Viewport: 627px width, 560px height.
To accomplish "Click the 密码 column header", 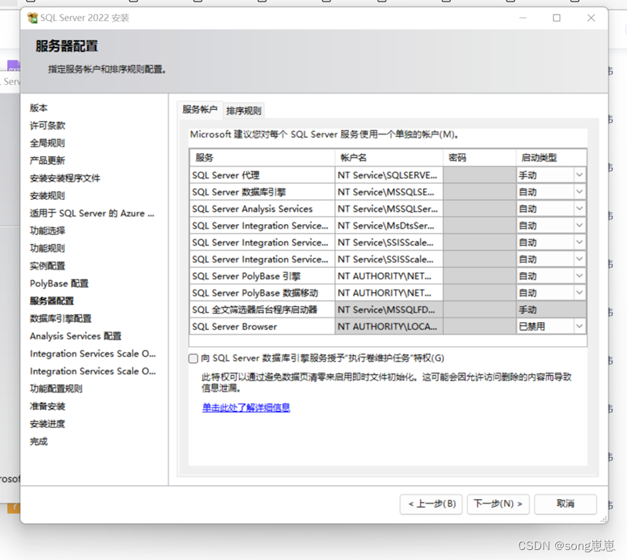I will tap(480, 158).
